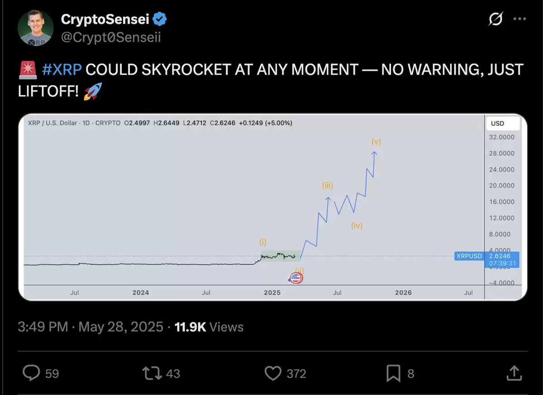
Task: Click the repost arrows icon
Action: click(x=152, y=373)
